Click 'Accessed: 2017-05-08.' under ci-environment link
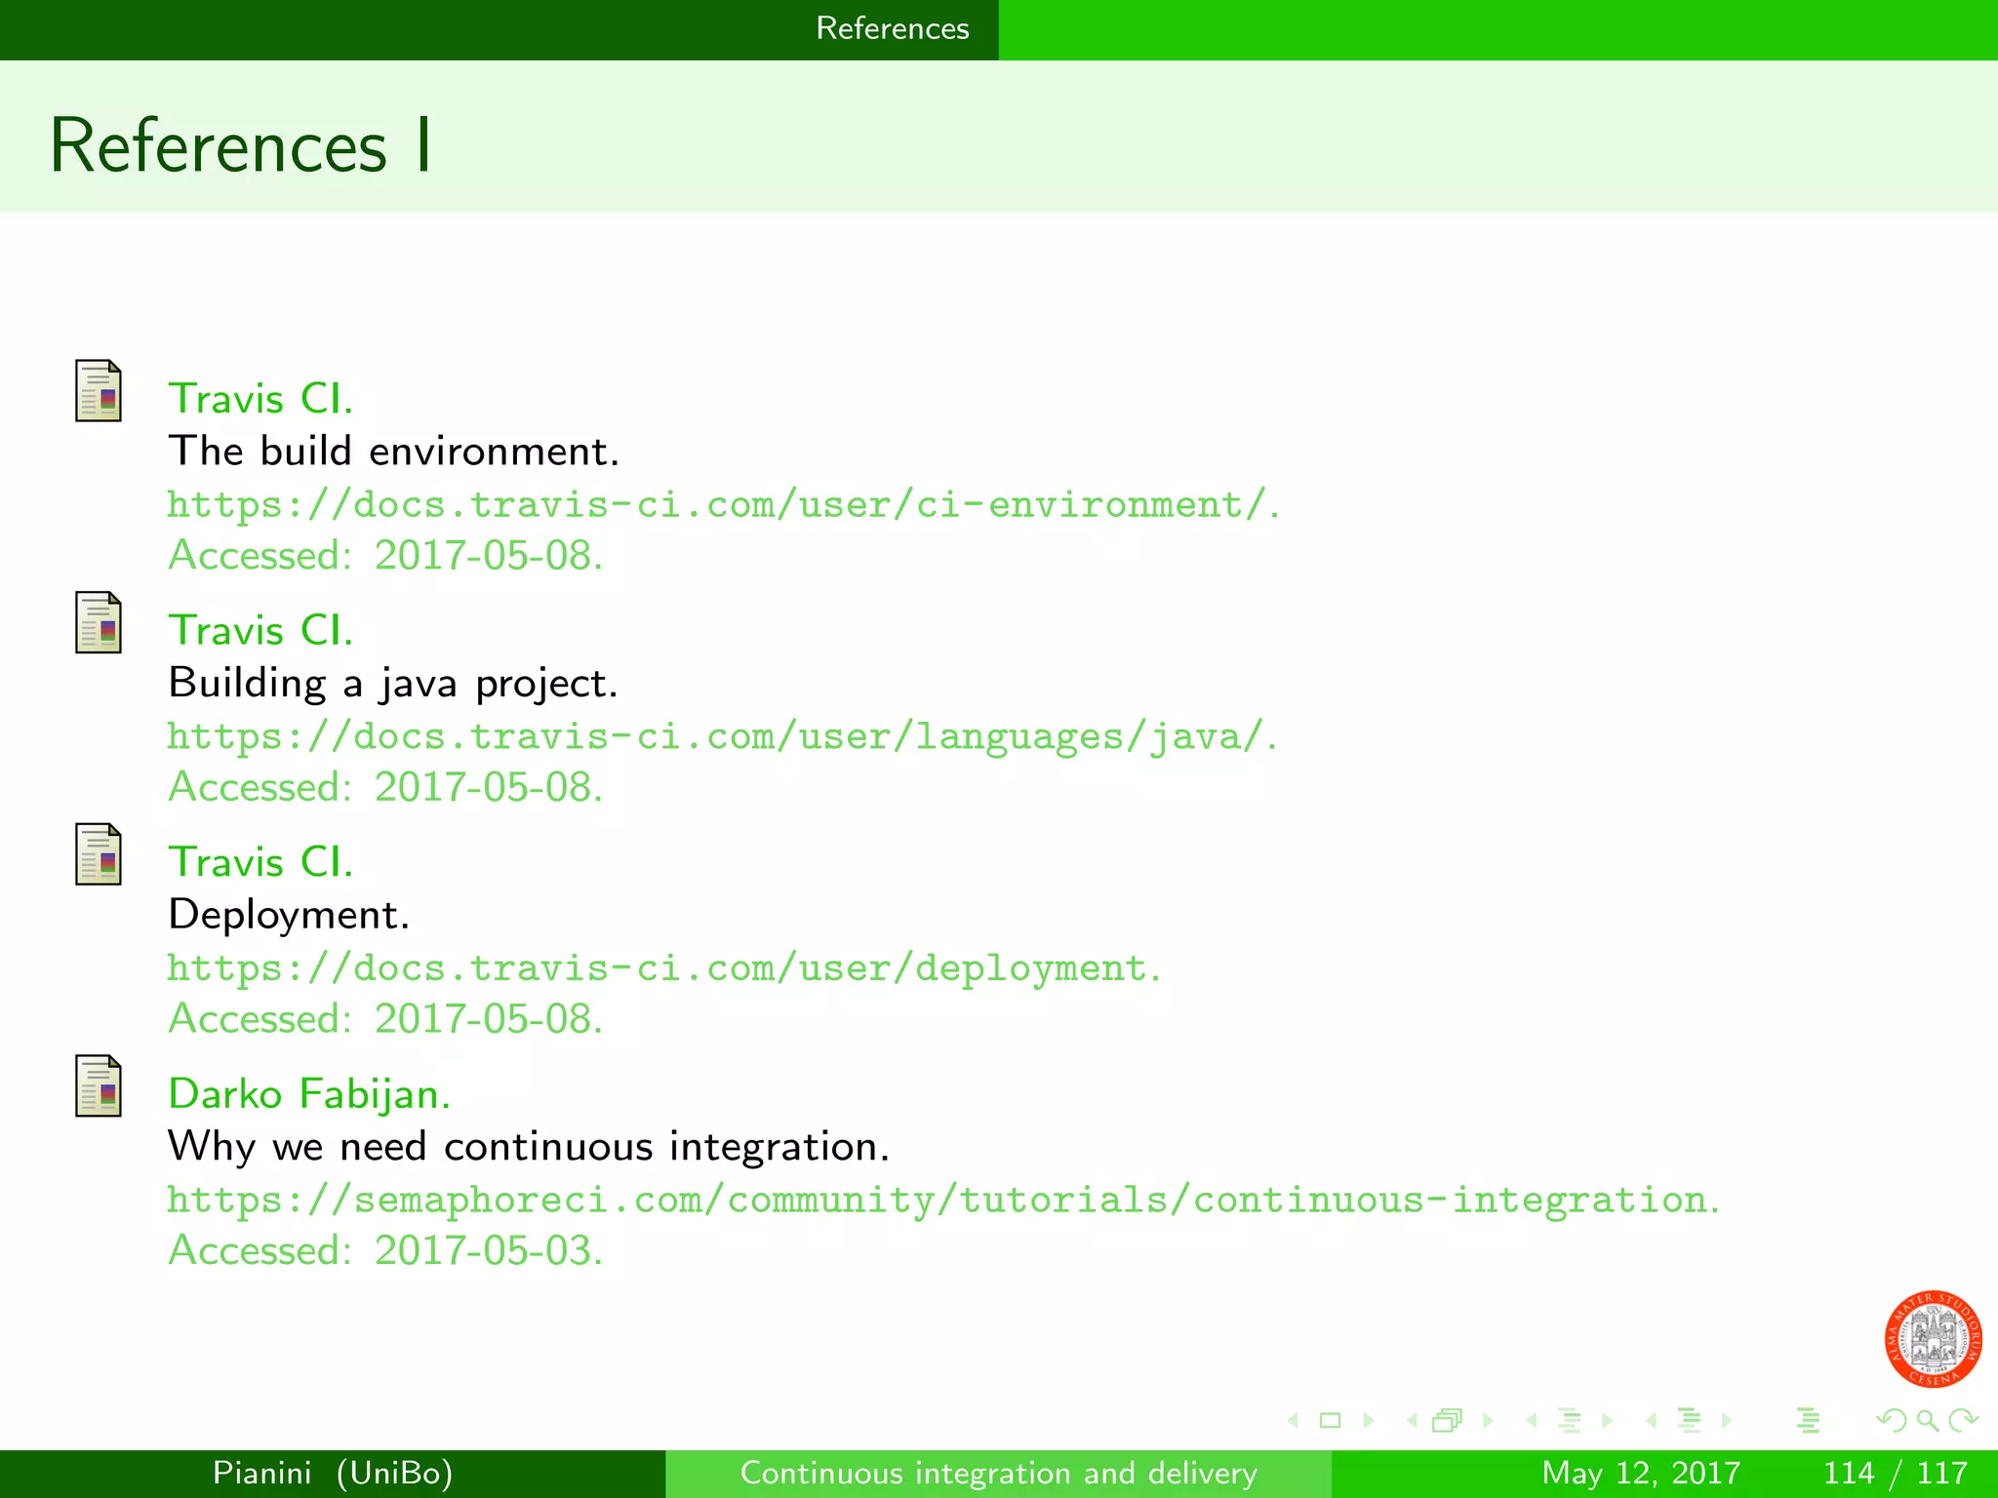 click(x=385, y=555)
